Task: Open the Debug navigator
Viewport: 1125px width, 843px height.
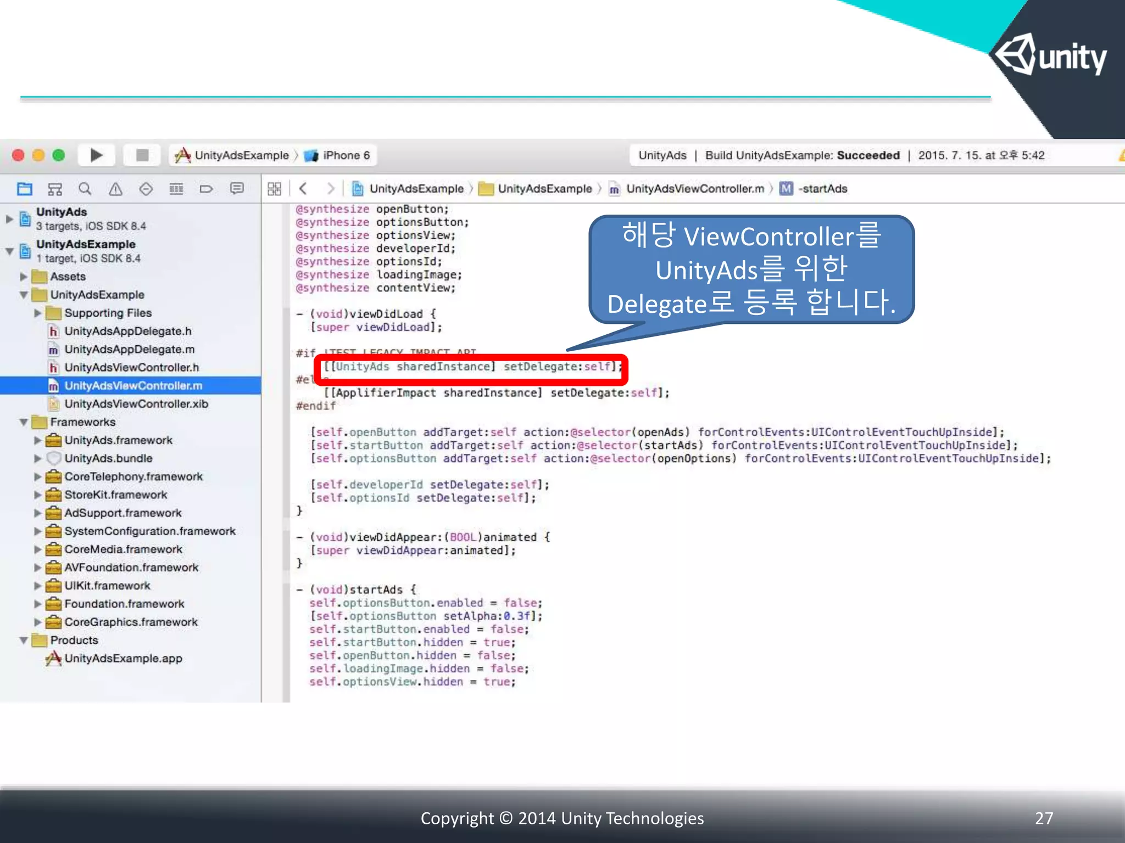Action: 176,189
